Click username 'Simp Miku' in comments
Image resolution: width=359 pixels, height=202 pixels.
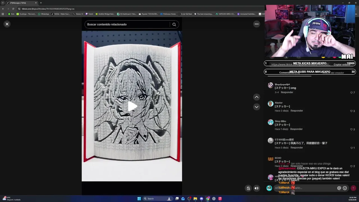pyautogui.click(x=280, y=121)
